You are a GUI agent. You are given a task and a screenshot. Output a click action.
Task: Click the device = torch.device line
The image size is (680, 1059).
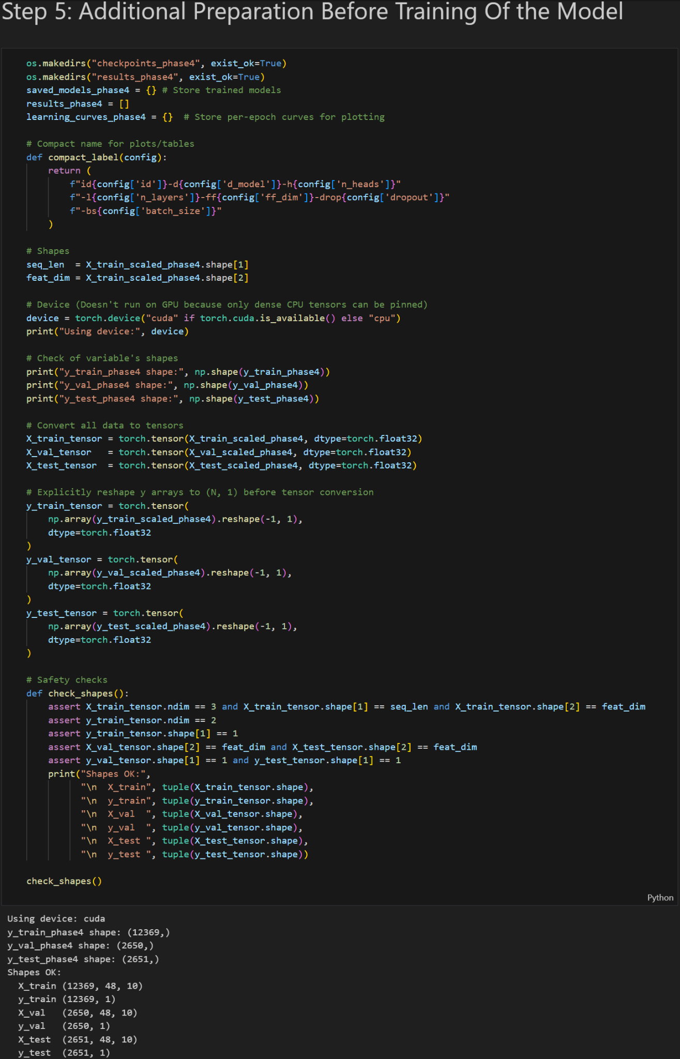pos(213,318)
